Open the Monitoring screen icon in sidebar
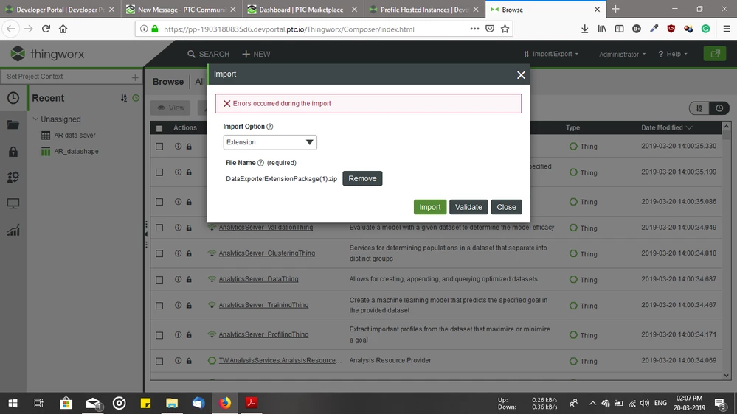This screenshot has width=737, height=414. click(13, 204)
